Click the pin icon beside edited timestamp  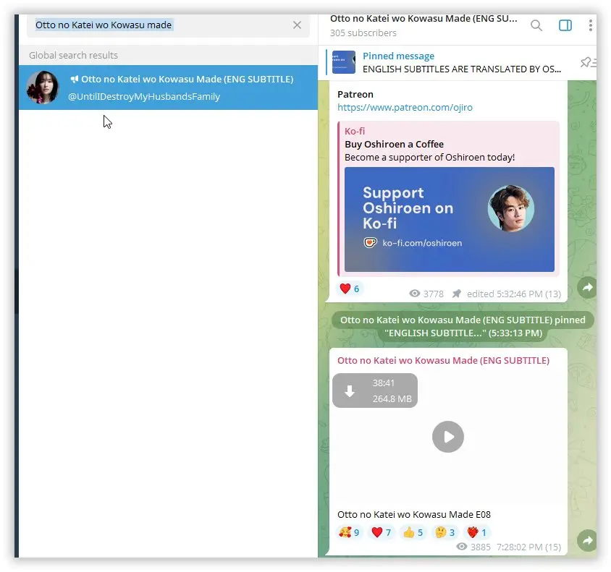(x=456, y=294)
